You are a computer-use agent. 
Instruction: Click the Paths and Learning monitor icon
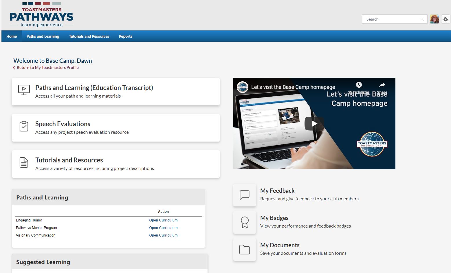point(24,90)
